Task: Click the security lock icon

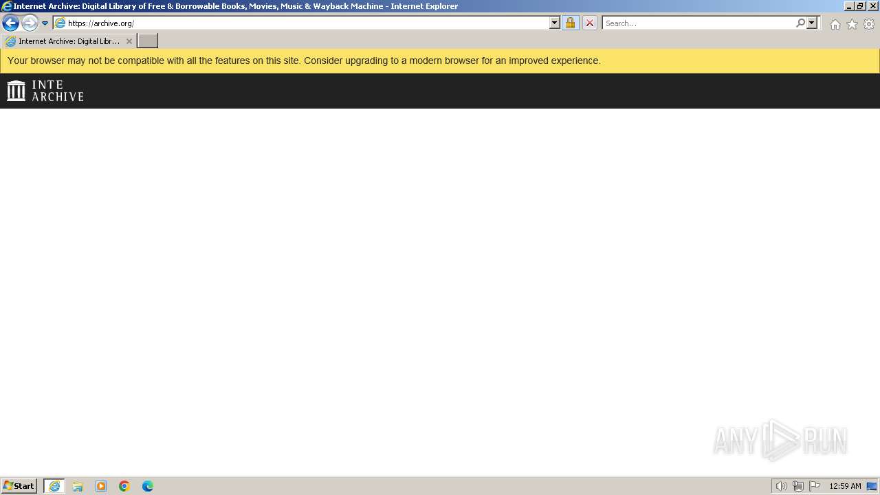Action: pyautogui.click(x=570, y=23)
